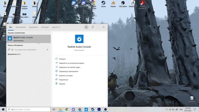Open the Zoom desktop shortcut
This screenshot has width=199, height=112.
pyautogui.click(x=74, y=3)
